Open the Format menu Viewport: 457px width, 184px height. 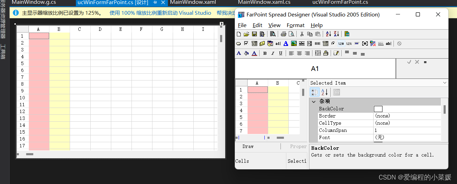coord(296,25)
